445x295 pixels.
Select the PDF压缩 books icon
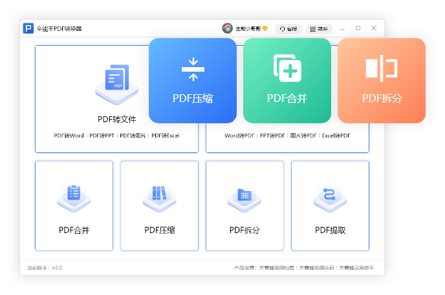coord(159,196)
